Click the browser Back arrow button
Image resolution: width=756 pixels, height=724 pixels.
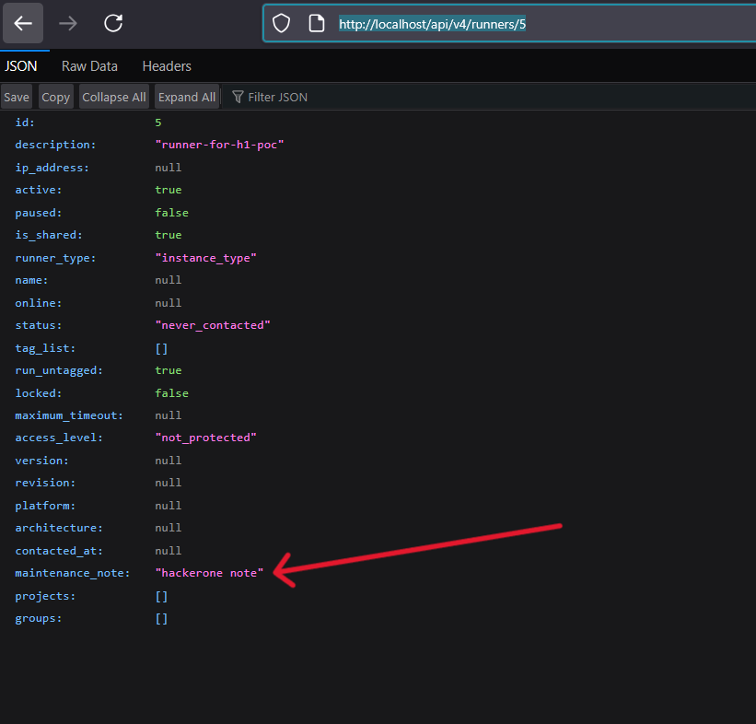tap(23, 24)
